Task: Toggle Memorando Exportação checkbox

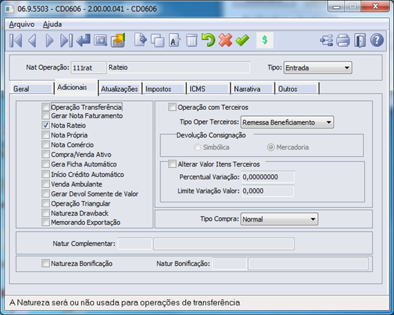Action: (x=46, y=222)
